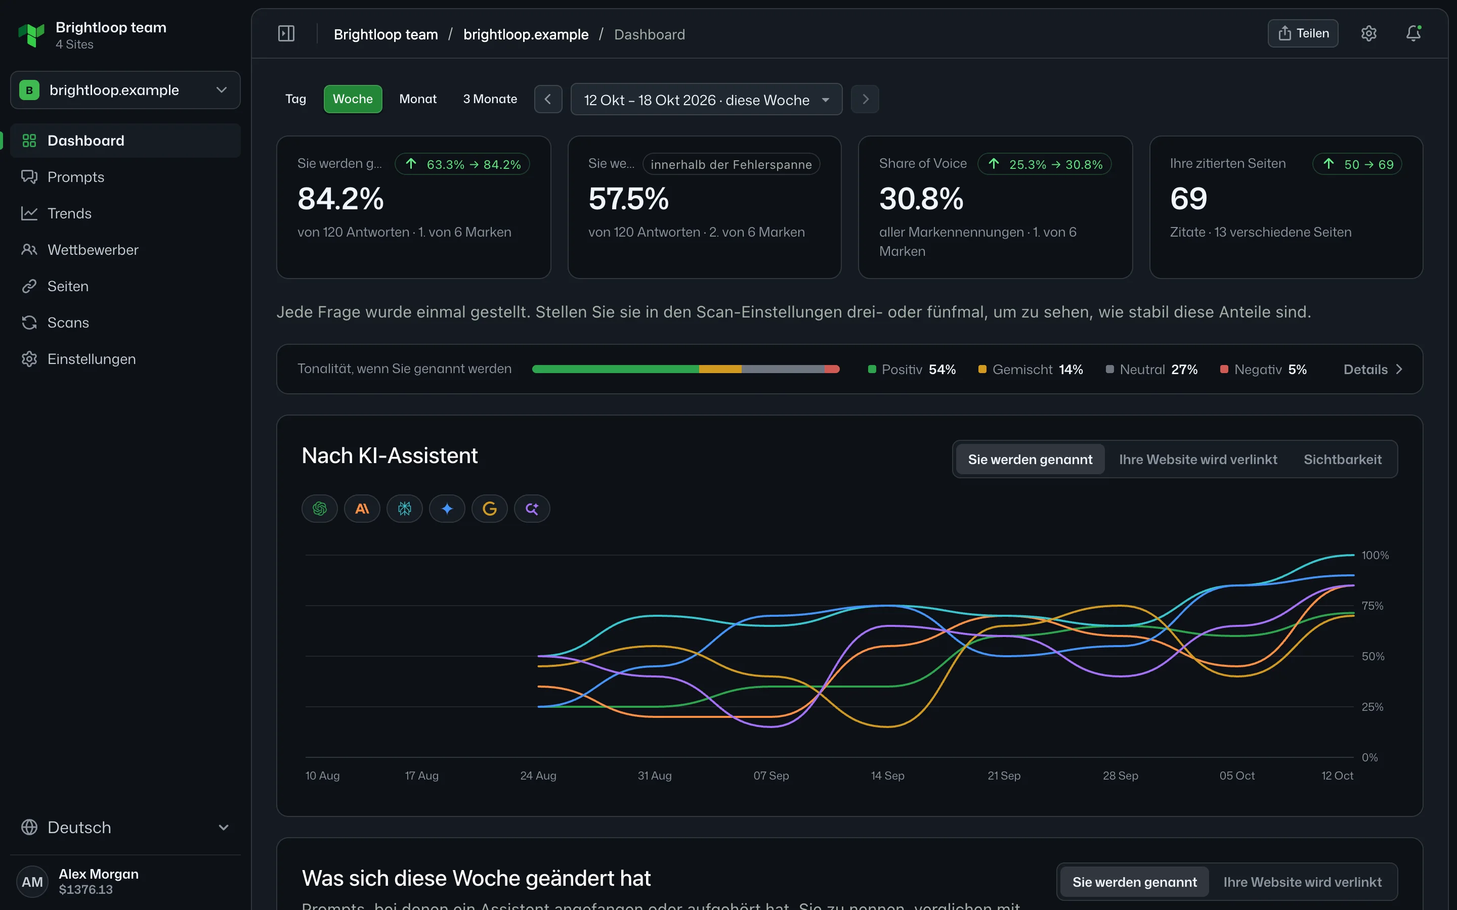Go to the previous week arrow
Viewport: 1457px width, 910px height.
548,99
